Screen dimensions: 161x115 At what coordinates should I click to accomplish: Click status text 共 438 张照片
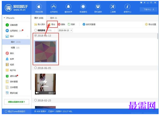(40, 111)
